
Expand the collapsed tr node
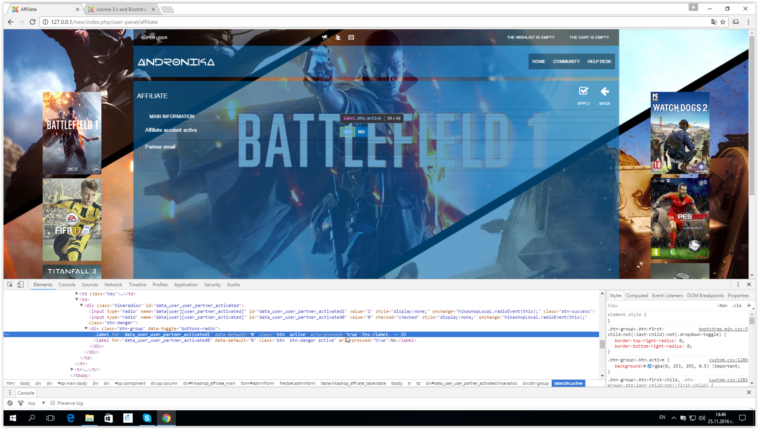[72, 369]
